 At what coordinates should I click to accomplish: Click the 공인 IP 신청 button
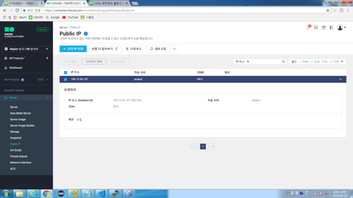pos(73,49)
